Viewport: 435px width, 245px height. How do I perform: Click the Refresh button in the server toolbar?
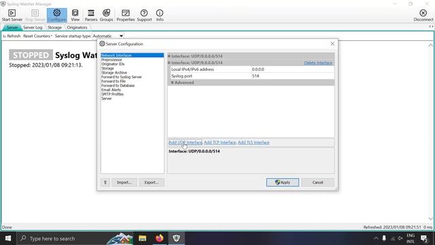click(12, 36)
